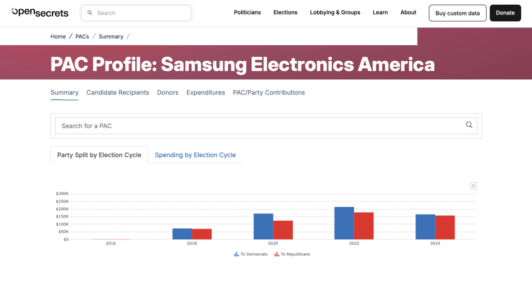
Task: Click the OpenSecrets logo
Action: coord(40,12)
